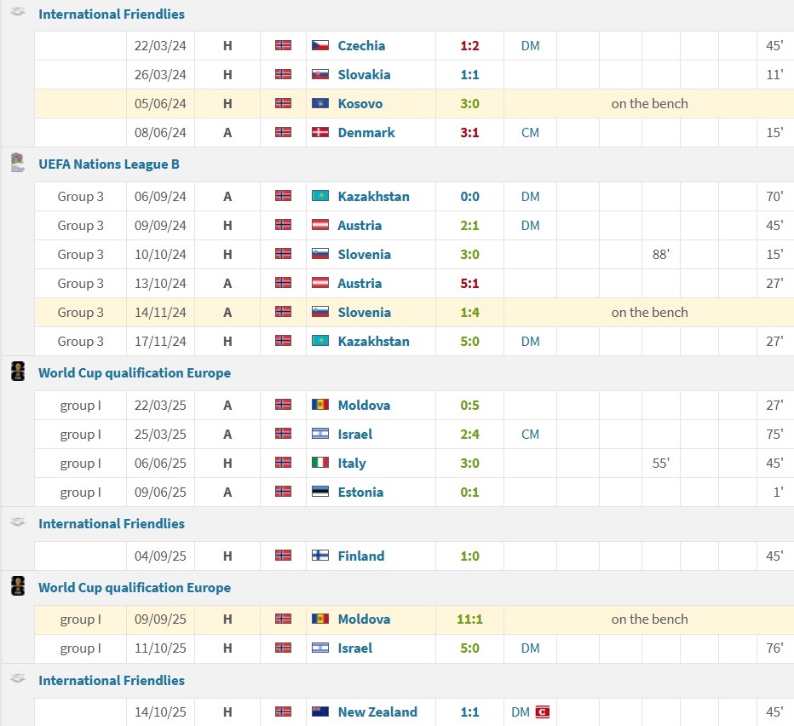Click the date 08/06/24
794x726 pixels.
160,132
